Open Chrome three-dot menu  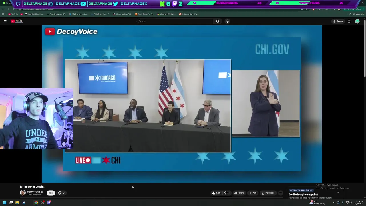(x=363, y=9)
